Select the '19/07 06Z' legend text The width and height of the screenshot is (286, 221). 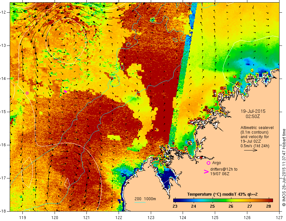point(220,174)
